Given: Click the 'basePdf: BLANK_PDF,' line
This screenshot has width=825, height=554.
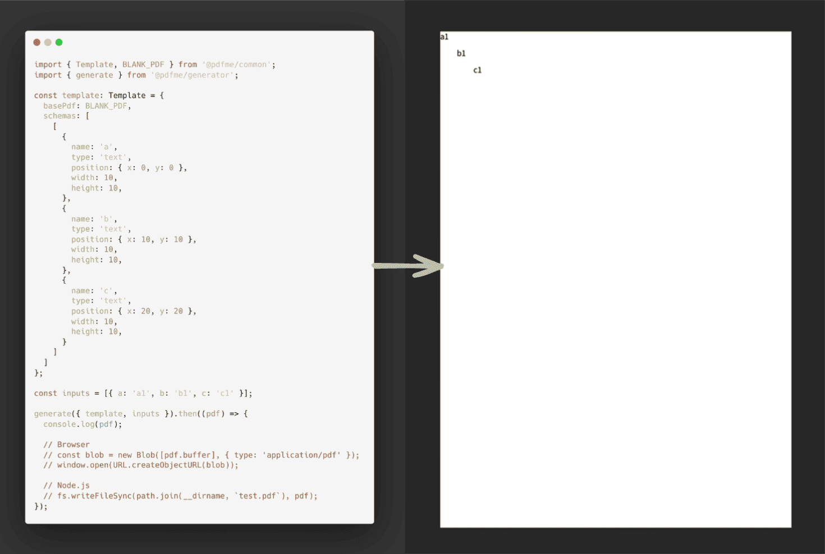Looking at the screenshot, I should click(x=87, y=105).
